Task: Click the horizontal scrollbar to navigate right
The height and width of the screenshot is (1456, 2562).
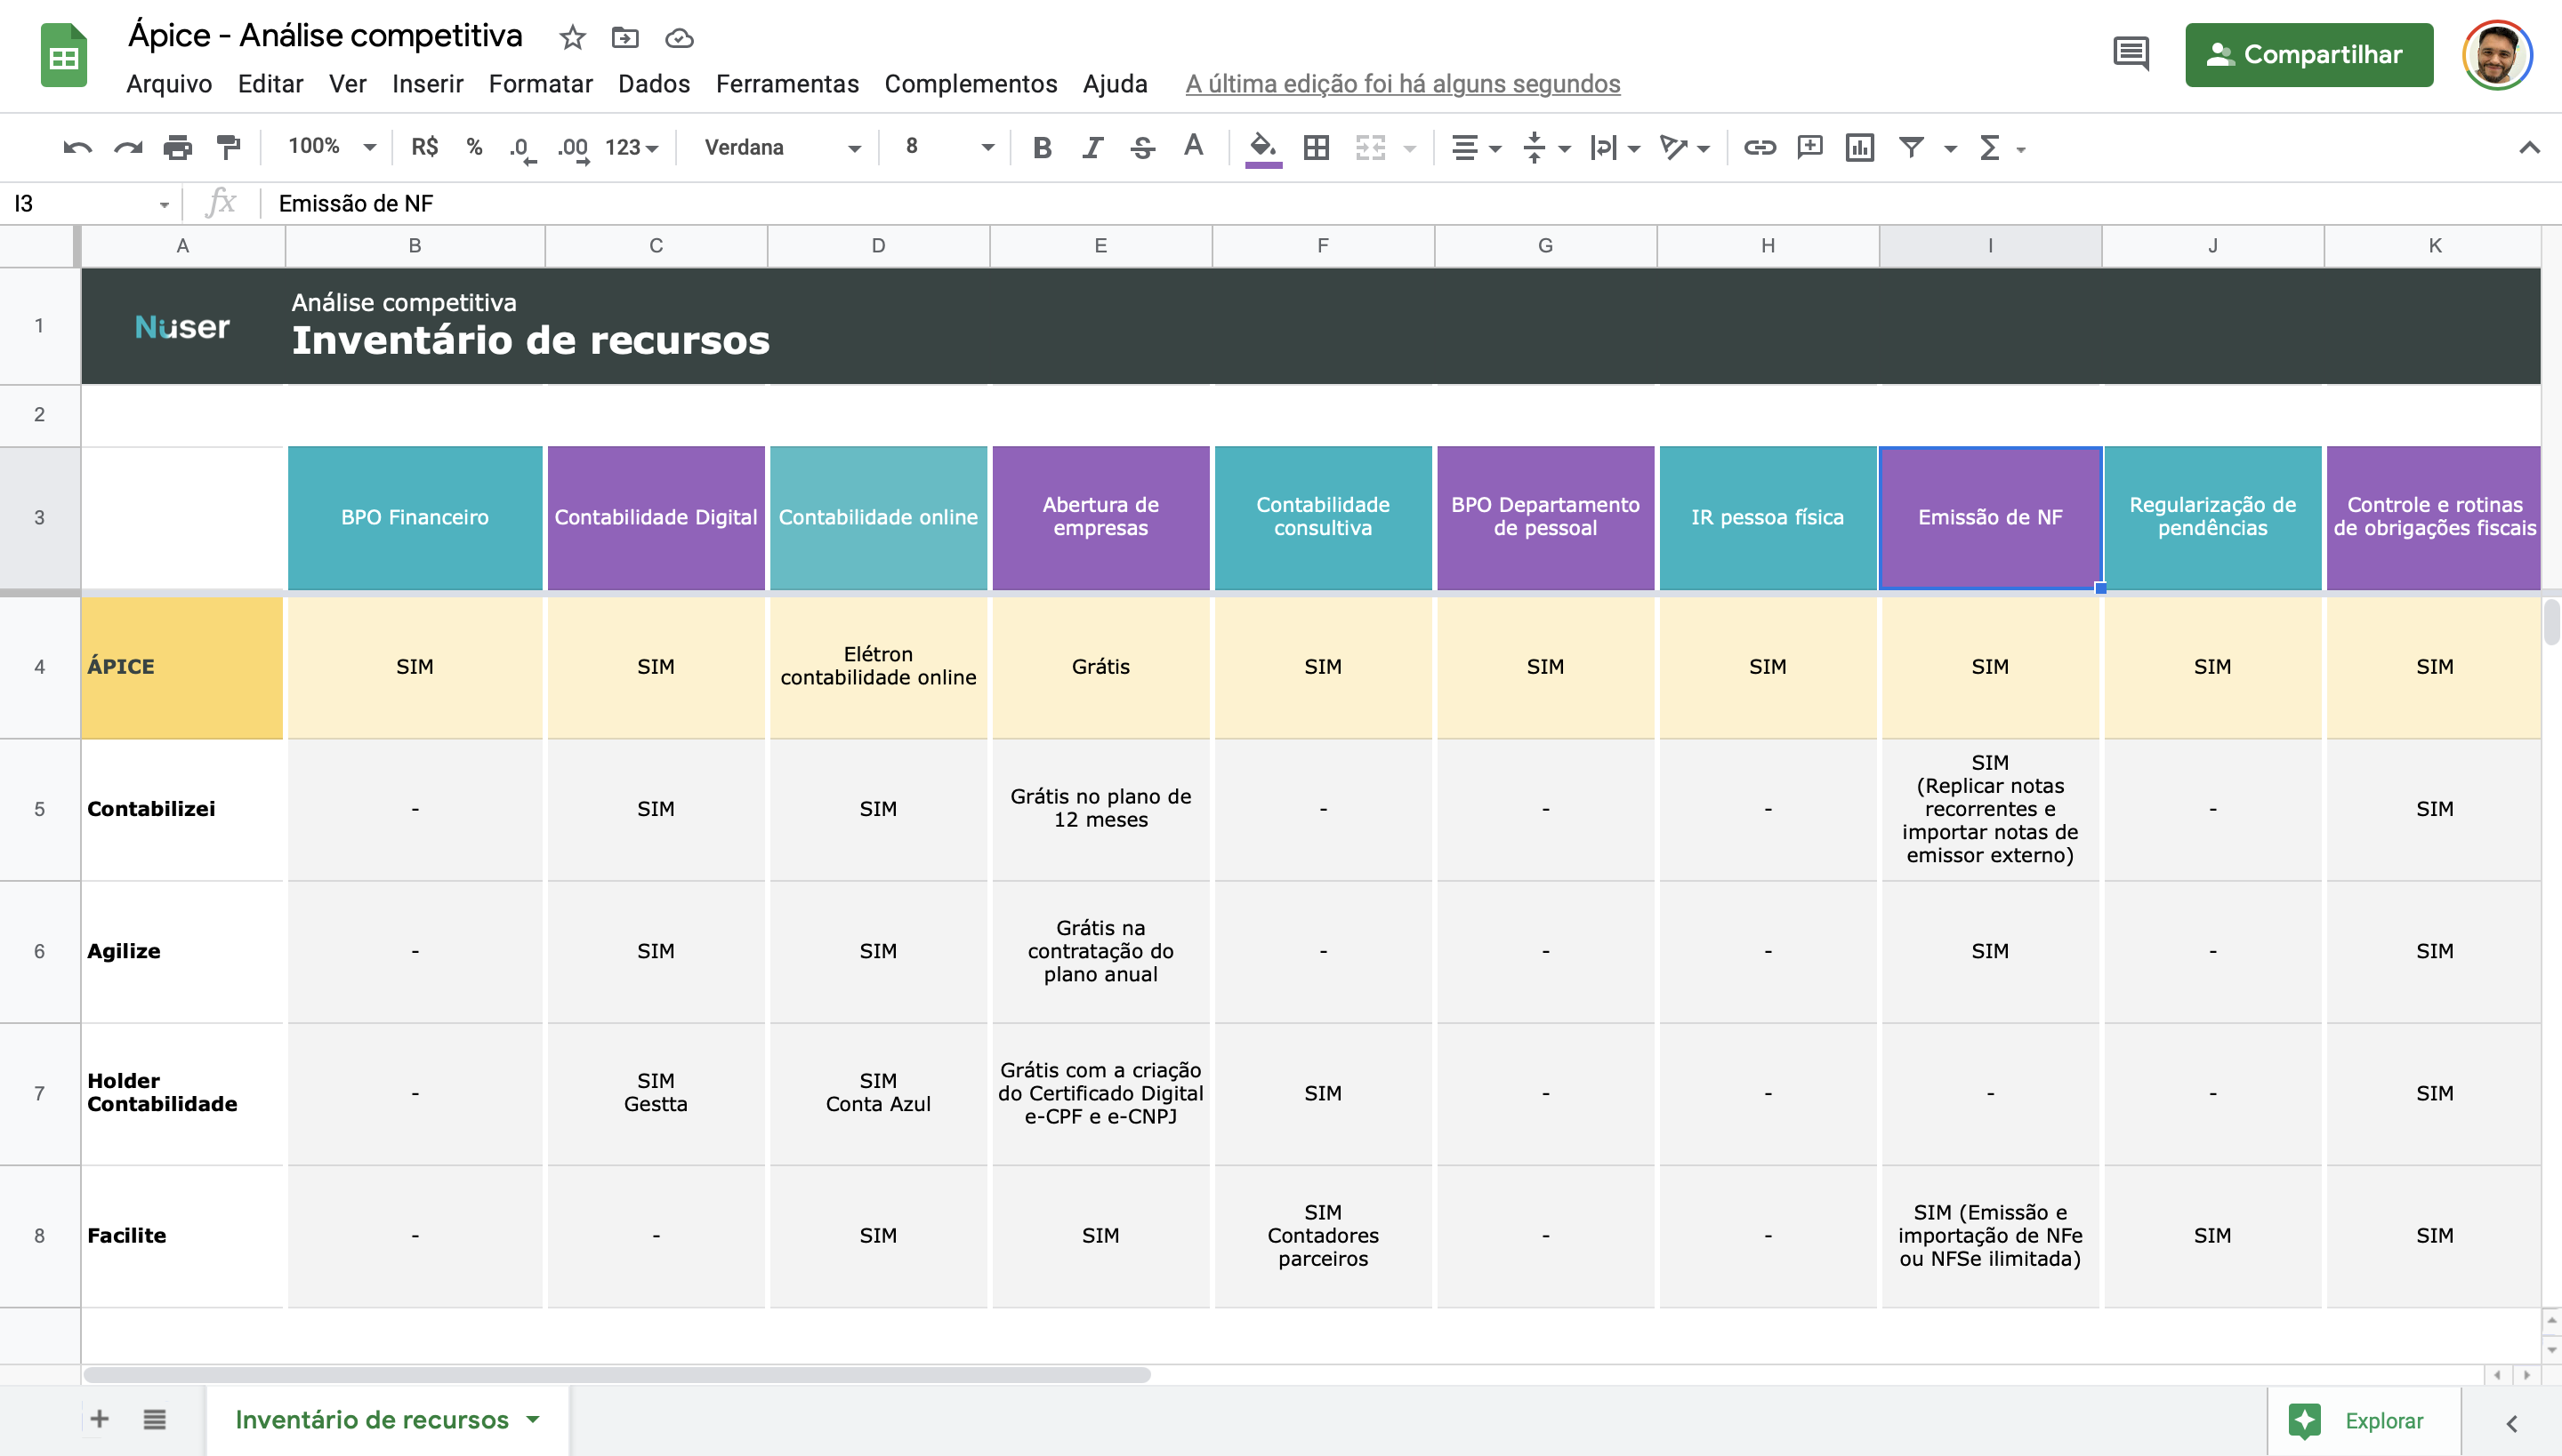Action: coord(2526,1373)
